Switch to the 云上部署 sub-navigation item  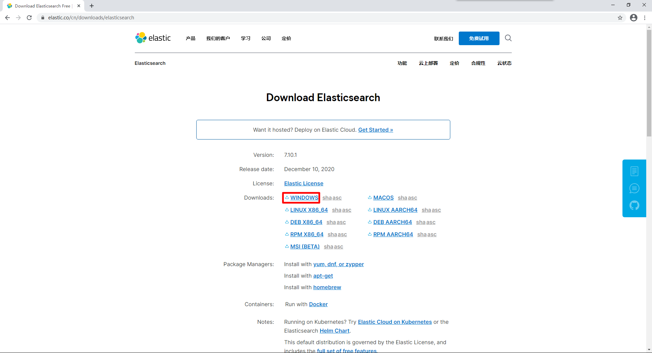pos(428,63)
